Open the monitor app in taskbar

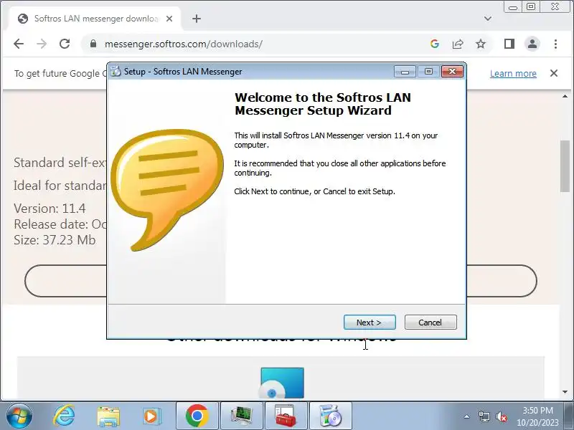click(x=242, y=416)
